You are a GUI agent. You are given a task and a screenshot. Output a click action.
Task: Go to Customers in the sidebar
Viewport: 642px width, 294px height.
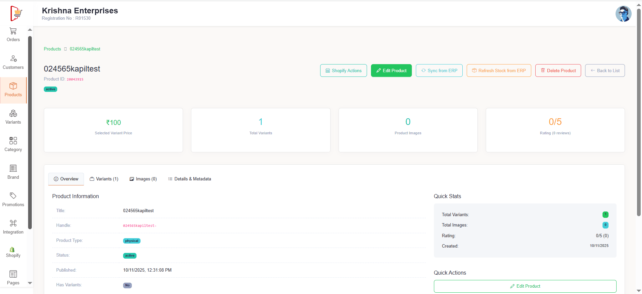pyautogui.click(x=13, y=59)
